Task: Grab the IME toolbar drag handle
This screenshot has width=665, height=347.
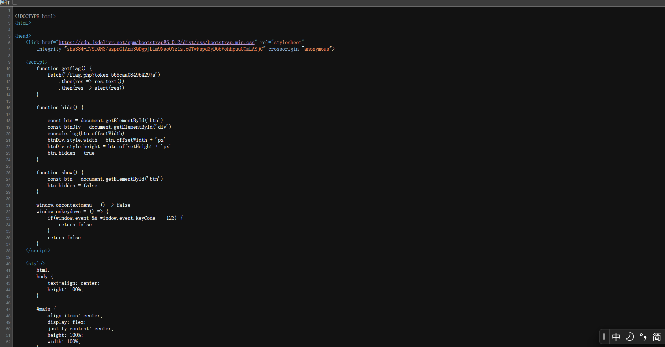Action: (x=604, y=337)
